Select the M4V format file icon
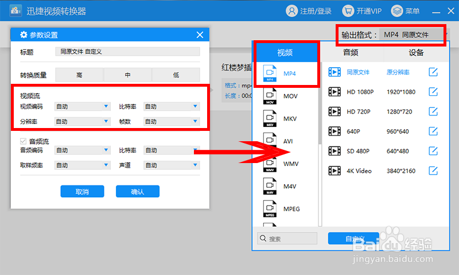Image resolution: width=459 pixels, height=275 pixels. (270, 186)
